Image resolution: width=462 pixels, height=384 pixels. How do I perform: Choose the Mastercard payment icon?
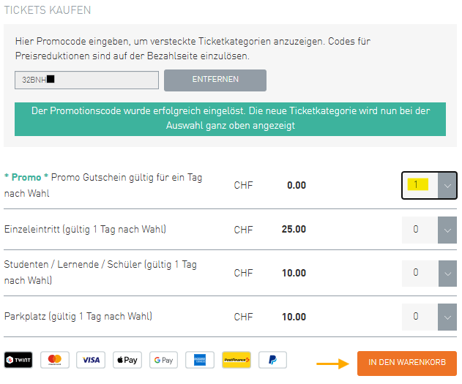pyautogui.click(x=54, y=360)
